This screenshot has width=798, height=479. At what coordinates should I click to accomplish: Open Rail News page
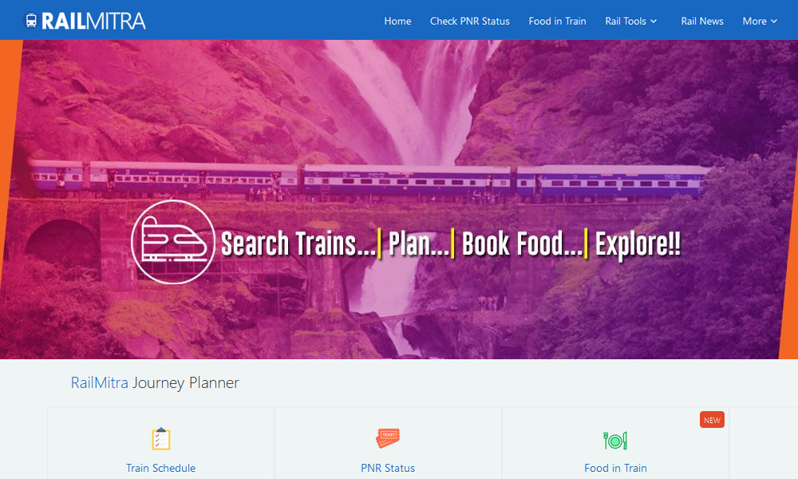pos(701,22)
